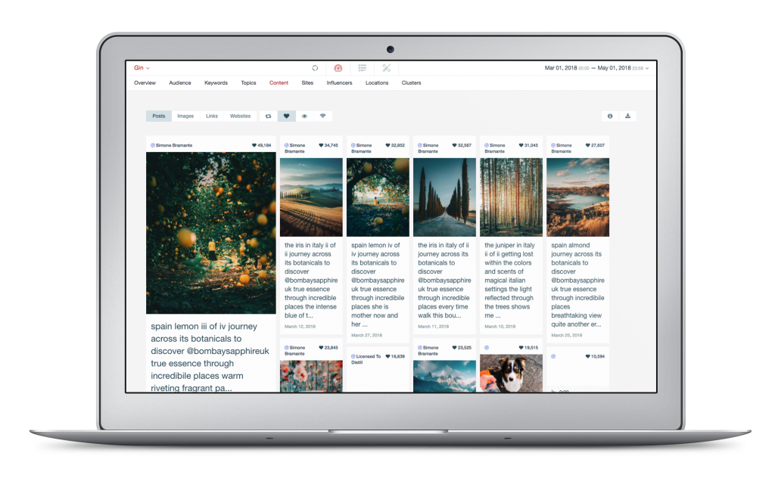Open the red dashboard gauge icon
The width and height of the screenshot is (775, 487).
point(338,68)
